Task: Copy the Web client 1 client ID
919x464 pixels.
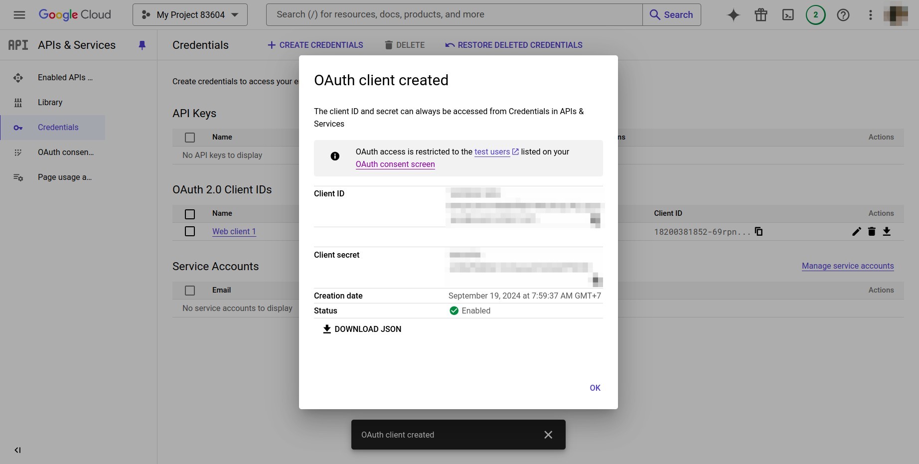Action: coord(759,231)
